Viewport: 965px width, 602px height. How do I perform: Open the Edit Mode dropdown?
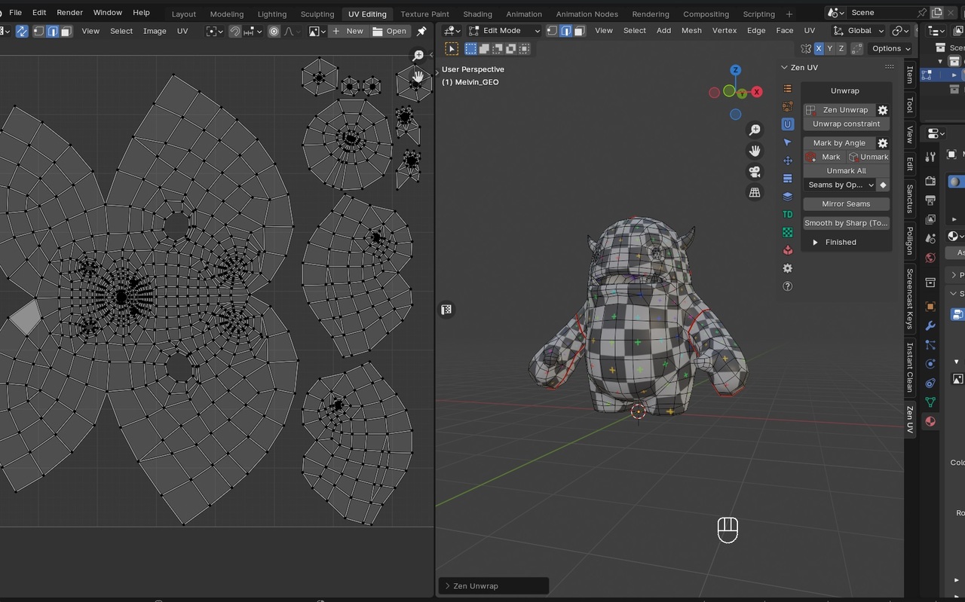click(x=504, y=31)
